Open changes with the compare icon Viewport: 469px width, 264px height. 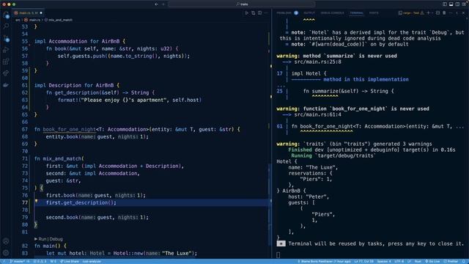click(x=254, y=13)
